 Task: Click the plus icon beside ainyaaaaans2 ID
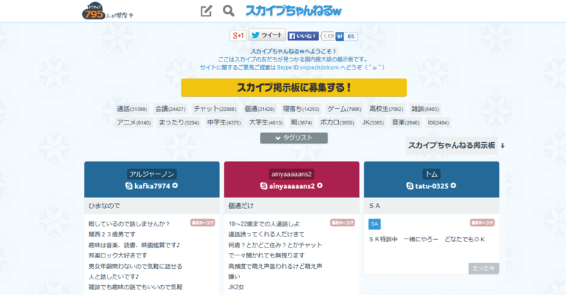pyautogui.click(x=320, y=185)
